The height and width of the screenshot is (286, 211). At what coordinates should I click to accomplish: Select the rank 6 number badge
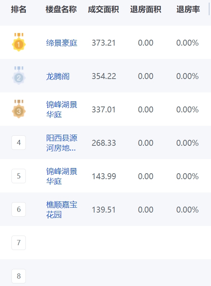19,209
